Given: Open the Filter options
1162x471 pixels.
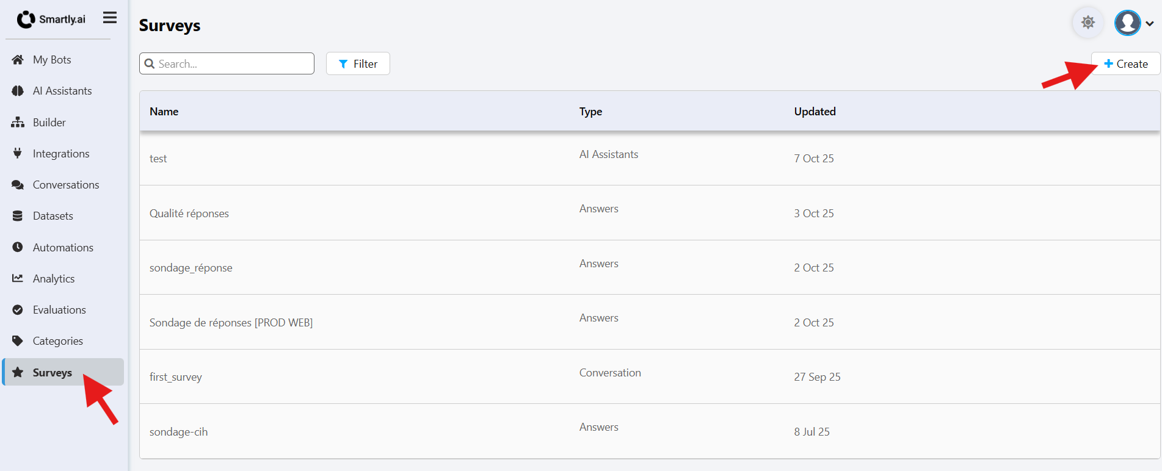Looking at the screenshot, I should click(358, 64).
